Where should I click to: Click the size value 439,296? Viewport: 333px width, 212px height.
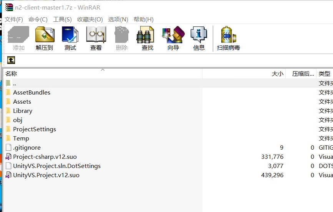pyautogui.click(x=272, y=175)
